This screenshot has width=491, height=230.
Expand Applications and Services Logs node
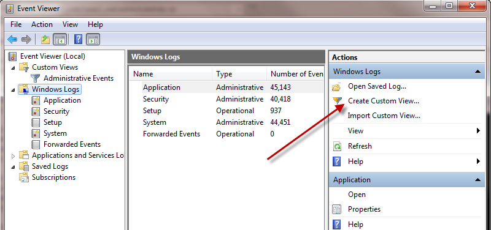pos(13,155)
